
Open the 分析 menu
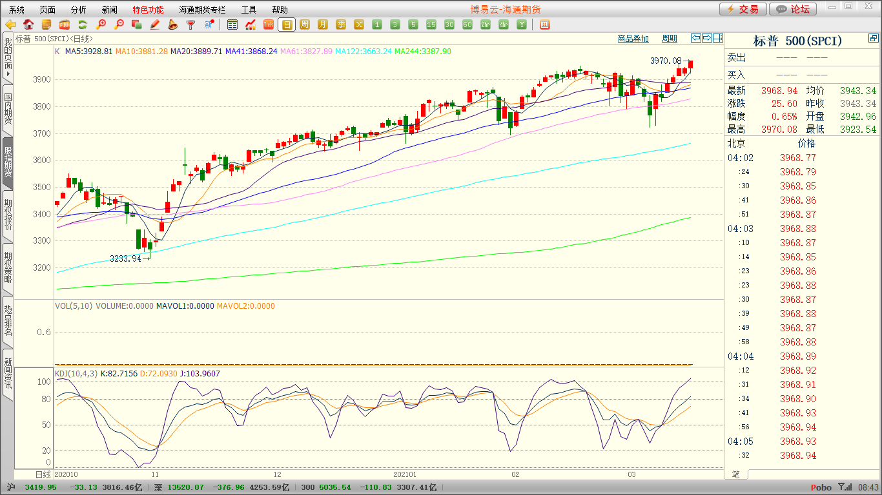click(78, 10)
